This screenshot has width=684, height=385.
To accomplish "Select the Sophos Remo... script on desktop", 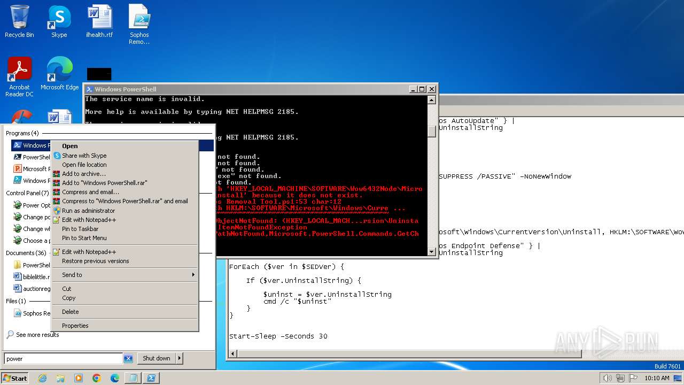I will (x=139, y=25).
